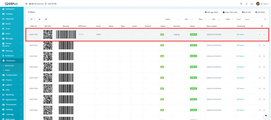Delete pallet 2026-T0252 using X icon
The height and width of the screenshot is (120, 271).
coord(264,45)
